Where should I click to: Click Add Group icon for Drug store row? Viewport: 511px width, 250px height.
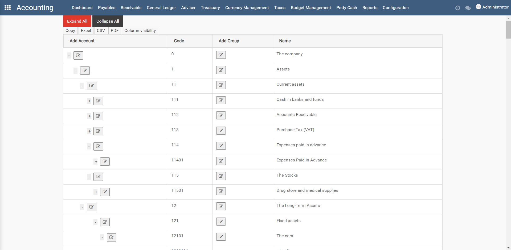point(221,191)
